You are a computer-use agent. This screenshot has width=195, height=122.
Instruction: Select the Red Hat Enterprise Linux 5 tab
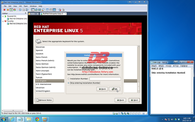(53, 14)
